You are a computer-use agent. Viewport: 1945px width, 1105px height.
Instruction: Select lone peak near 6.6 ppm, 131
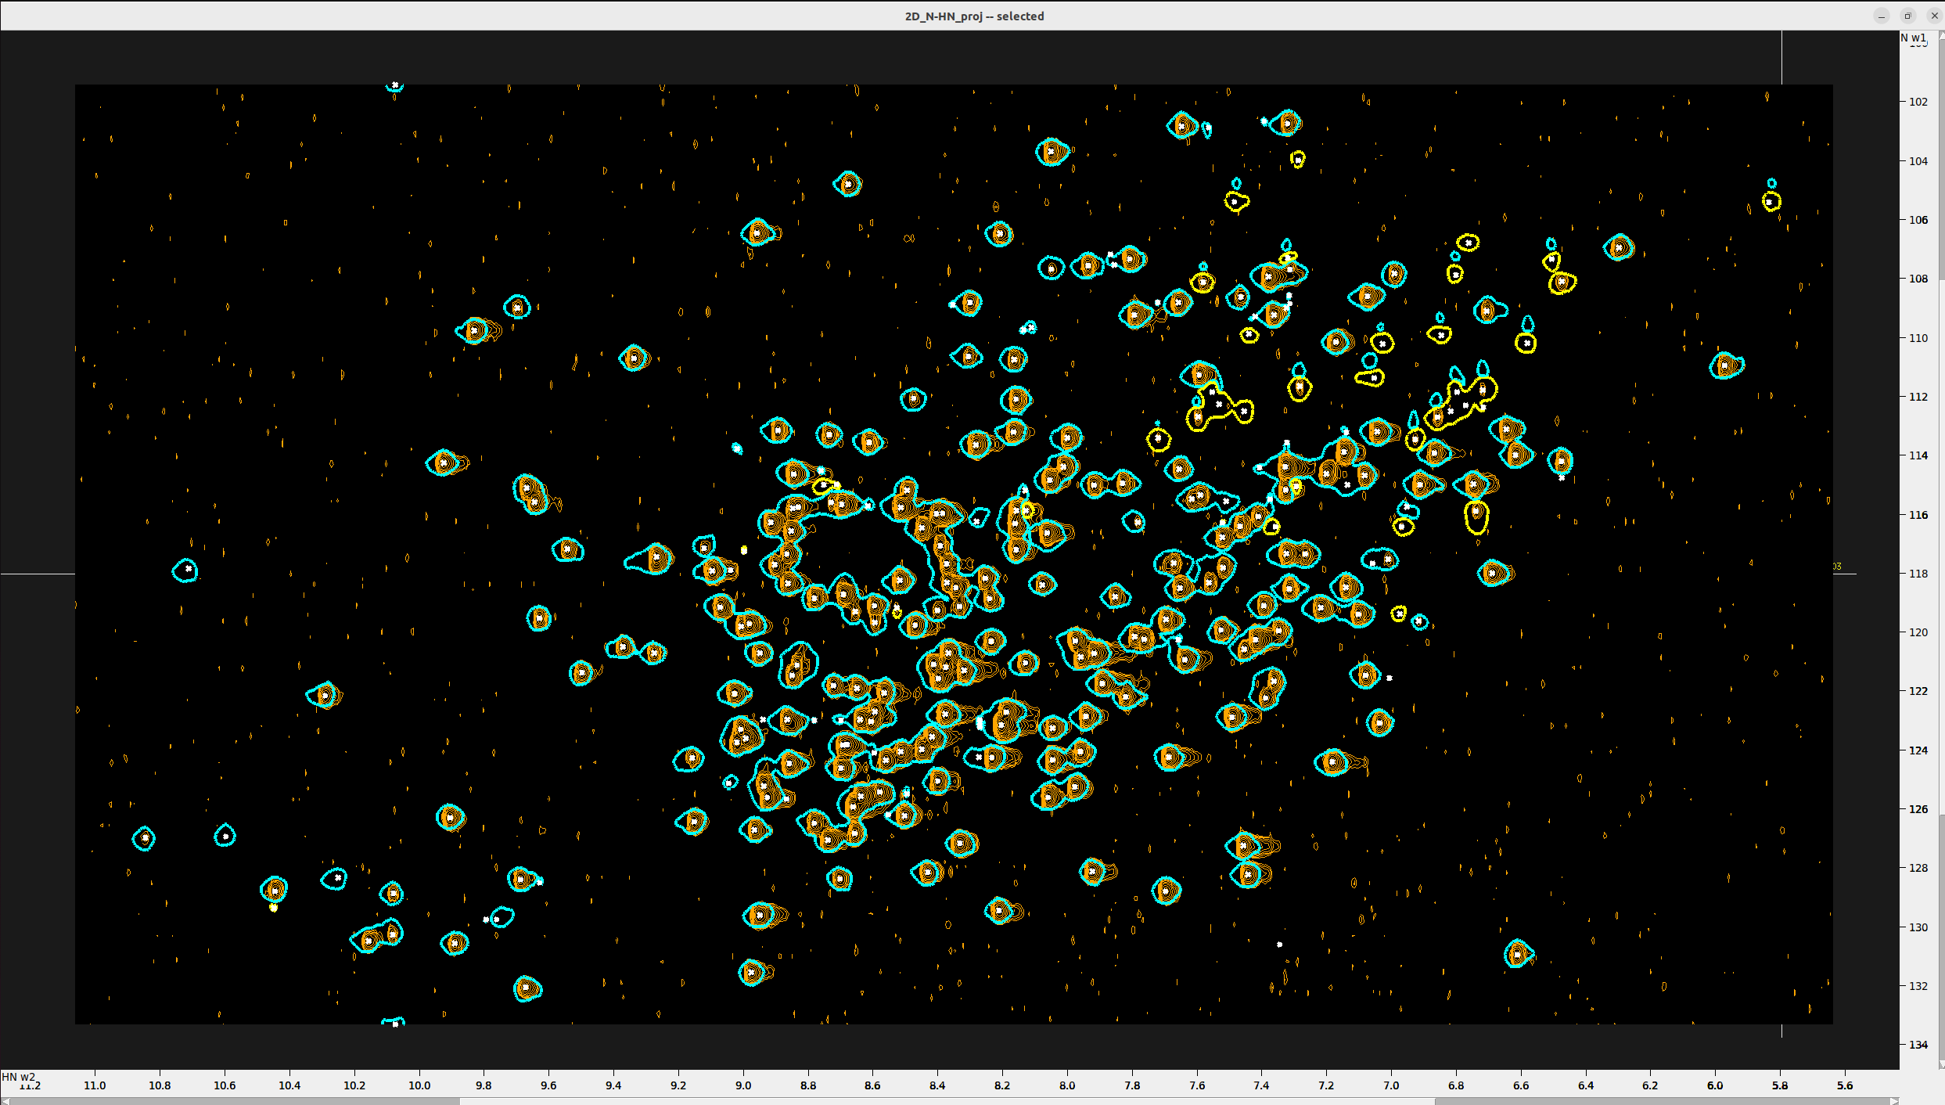(x=1518, y=953)
